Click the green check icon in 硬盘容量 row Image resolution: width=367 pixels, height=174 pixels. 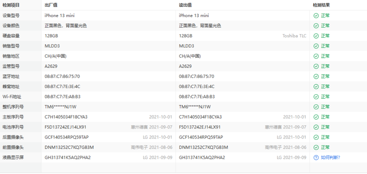(x=316, y=36)
